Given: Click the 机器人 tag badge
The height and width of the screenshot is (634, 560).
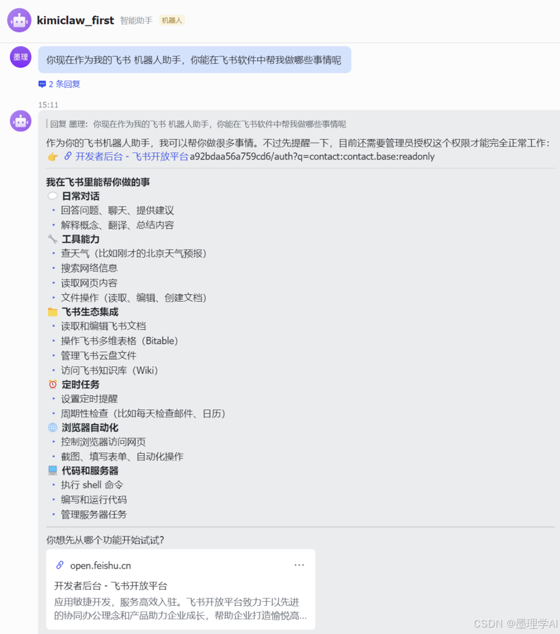Looking at the screenshot, I should coord(172,20).
